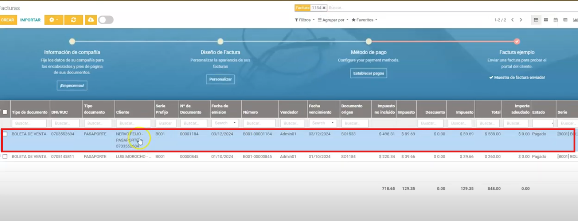Expand the Filtros dropdown
Viewport: 578px width, 221px height.
(x=305, y=20)
